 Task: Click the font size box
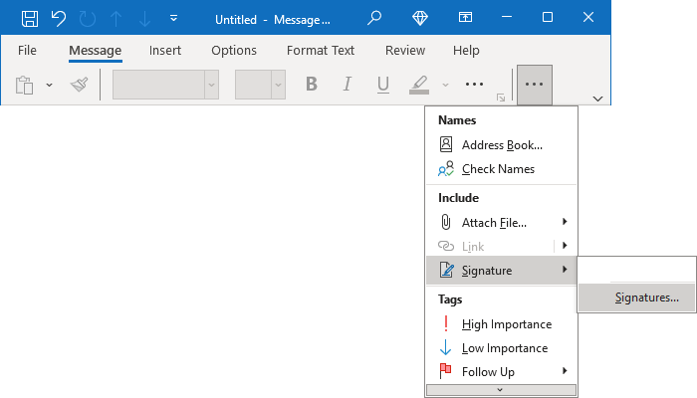pos(253,85)
